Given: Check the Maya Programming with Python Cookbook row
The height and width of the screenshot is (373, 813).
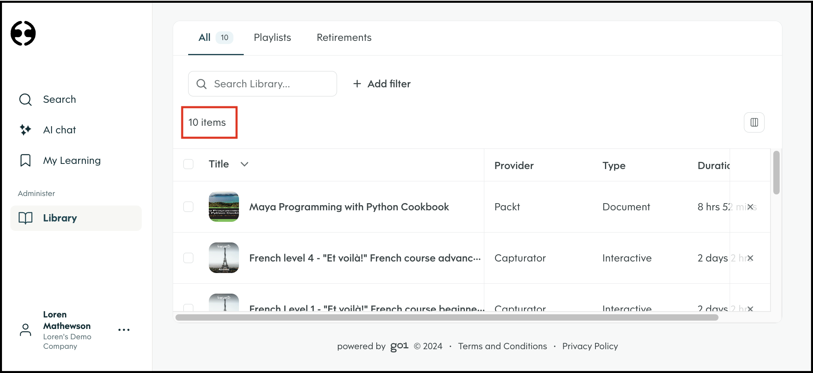Looking at the screenshot, I should click(x=189, y=207).
